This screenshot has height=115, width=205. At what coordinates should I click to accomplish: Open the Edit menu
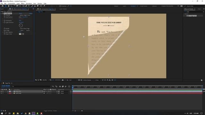(x=5, y=4)
